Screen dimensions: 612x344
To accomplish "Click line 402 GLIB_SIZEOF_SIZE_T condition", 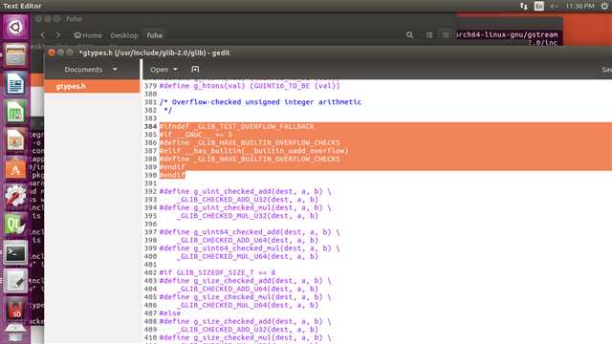I will [x=217, y=272].
